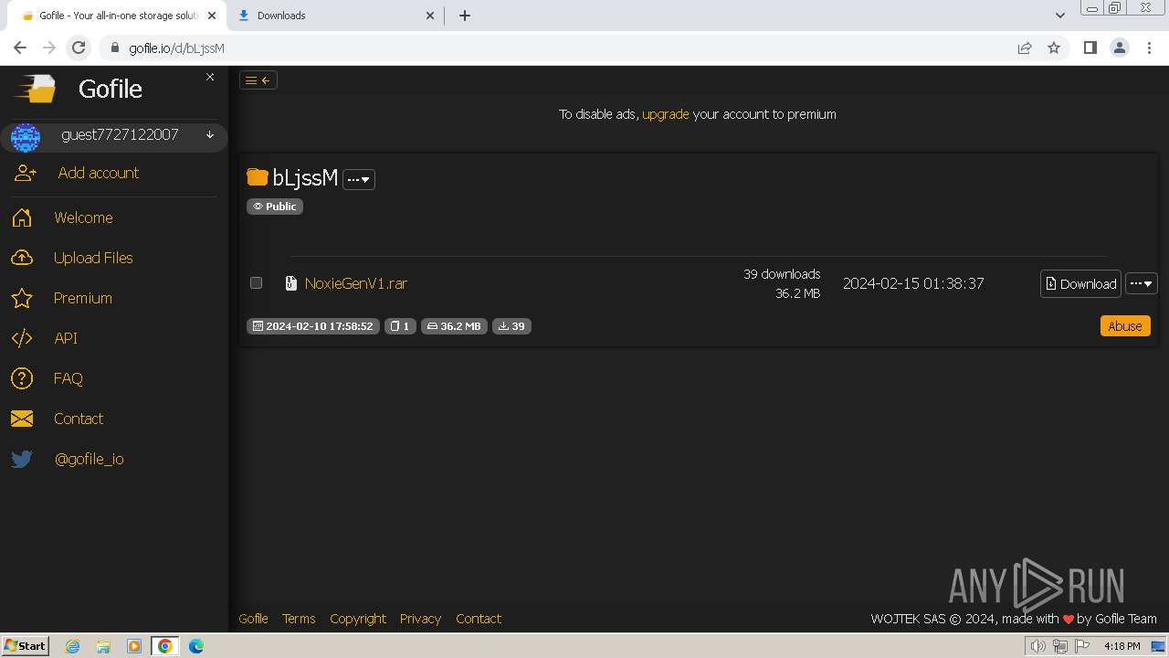Image resolution: width=1169 pixels, height=658 pixels.
Task: Click the upgrade link in ads notice
Action: pyautogui.click(x=665, y=114)
